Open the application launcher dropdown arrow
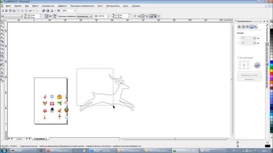This screenshot has width=273, height=153. (55, 11)
